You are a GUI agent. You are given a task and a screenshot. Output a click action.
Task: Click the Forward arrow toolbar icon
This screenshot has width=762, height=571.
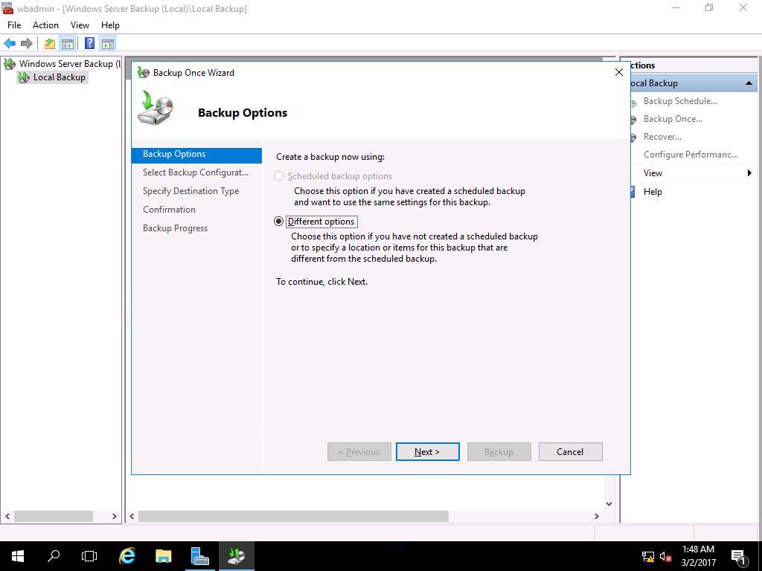pyautogui.click(x=27, y=44)
